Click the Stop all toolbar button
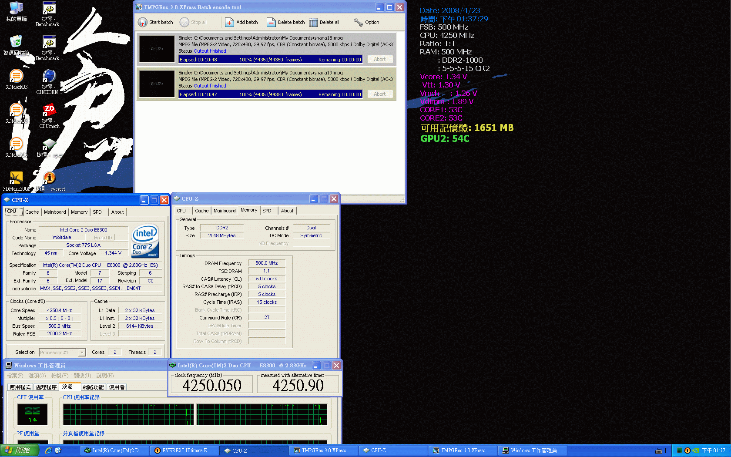 (x=193, y=22)
